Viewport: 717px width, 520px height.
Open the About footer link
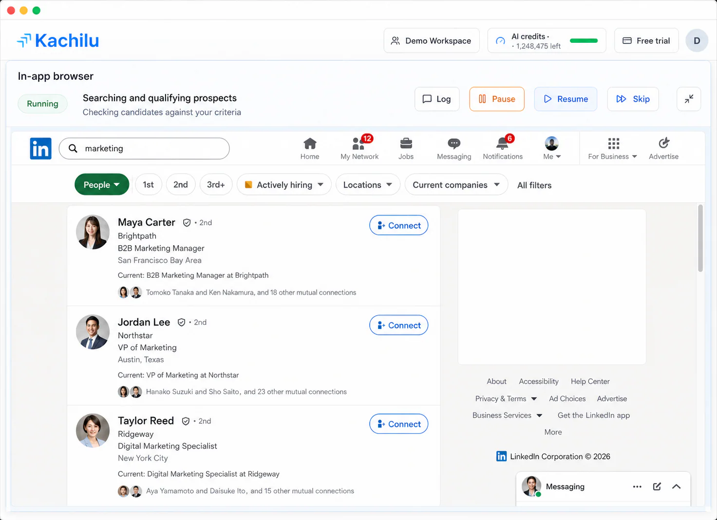(x=496, y=381)
